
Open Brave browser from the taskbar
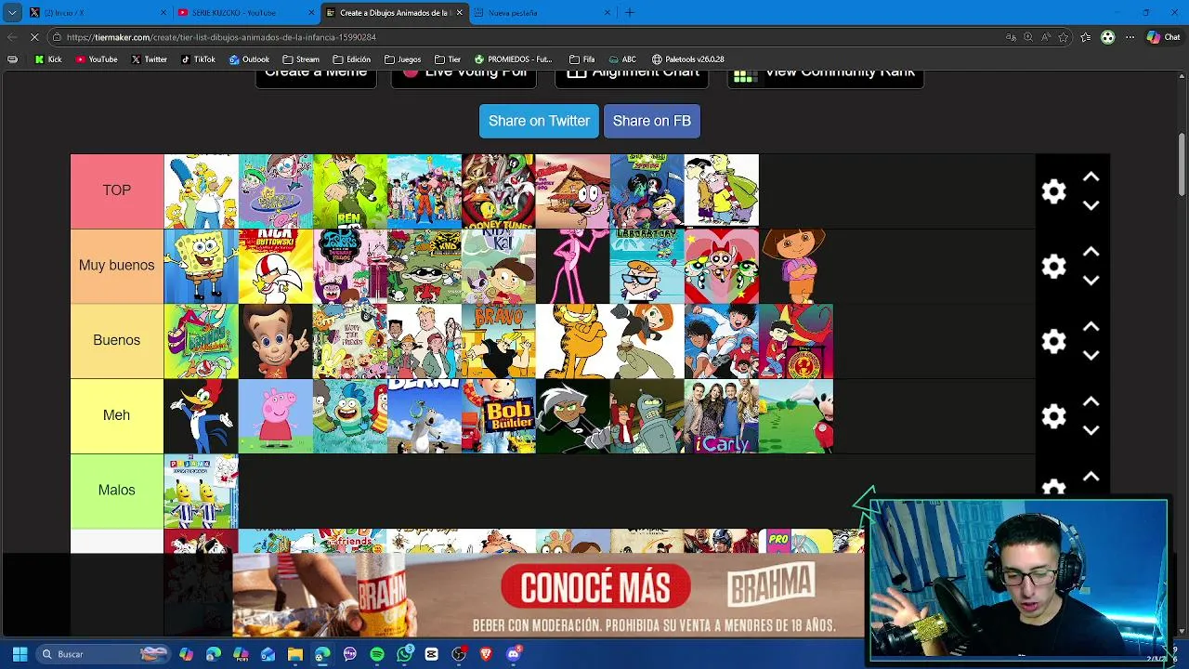coord(486,654)
